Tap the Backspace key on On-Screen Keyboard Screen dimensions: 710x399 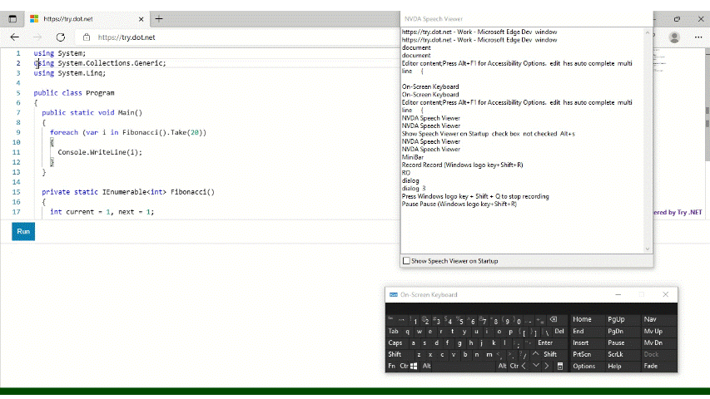[557, 320]
